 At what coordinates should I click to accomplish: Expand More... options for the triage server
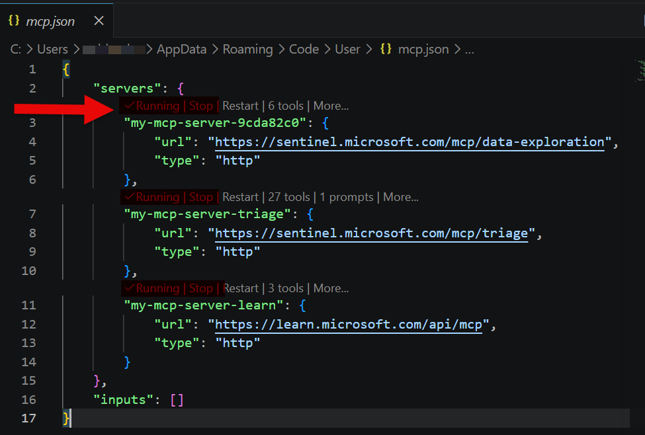pos(401,197)
